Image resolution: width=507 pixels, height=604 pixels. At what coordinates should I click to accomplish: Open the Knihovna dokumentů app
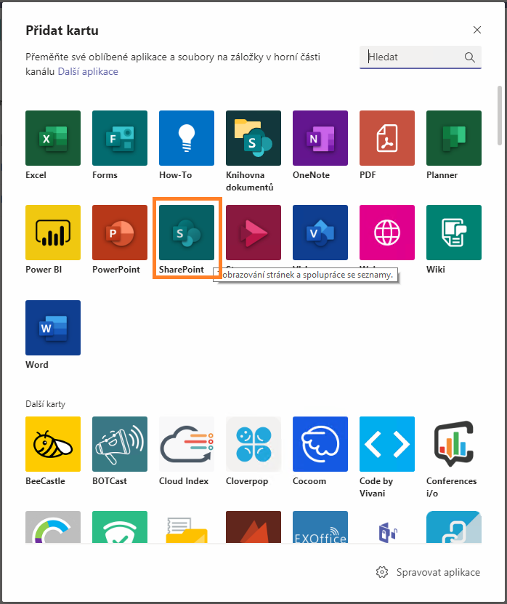point(253,138)
